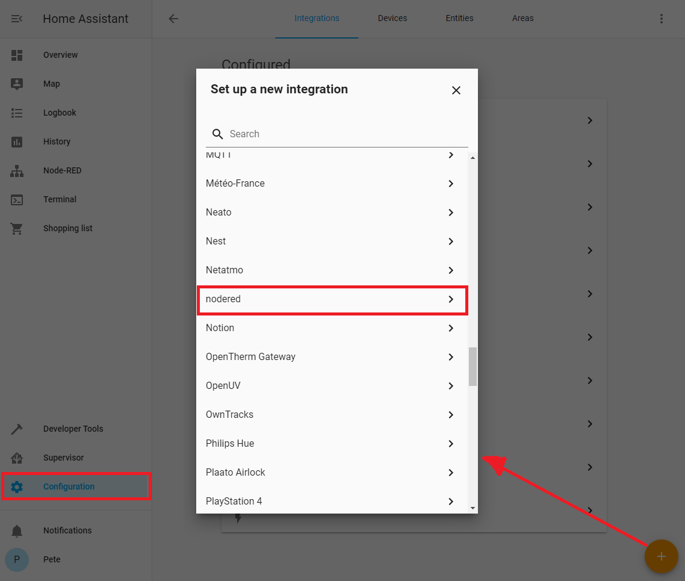Select the OpenTherm Gateway integration
Image resolution: width=685 pixels, height=581 pixels.
[332, 357]
